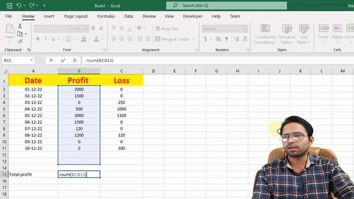Viewport: 354px width, 199px height.
Task: Toggle Center alignment
Action: 122,39
